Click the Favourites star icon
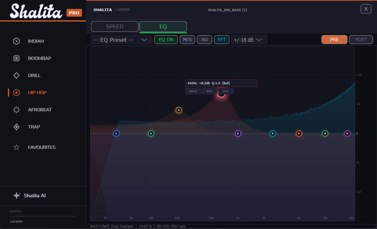Screen dimensions: 377x229 [16, 147]
